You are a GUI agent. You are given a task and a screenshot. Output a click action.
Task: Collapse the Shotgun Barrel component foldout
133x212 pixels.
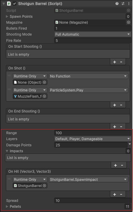pyautogui.click(x=4, y=4)
